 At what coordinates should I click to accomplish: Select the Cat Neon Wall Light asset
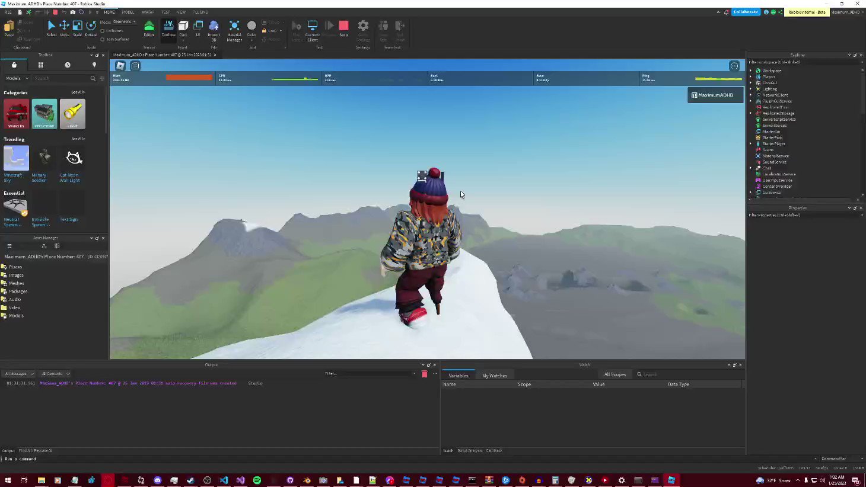[x=72, y=164]
